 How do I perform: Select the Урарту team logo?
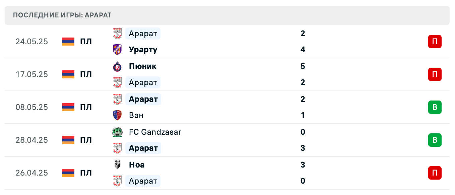coord(117,50)
